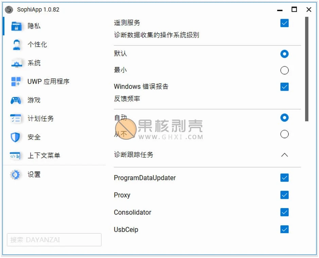
Task: Click the SophiApp logo in the titlebar
Action: pos(8,10)
